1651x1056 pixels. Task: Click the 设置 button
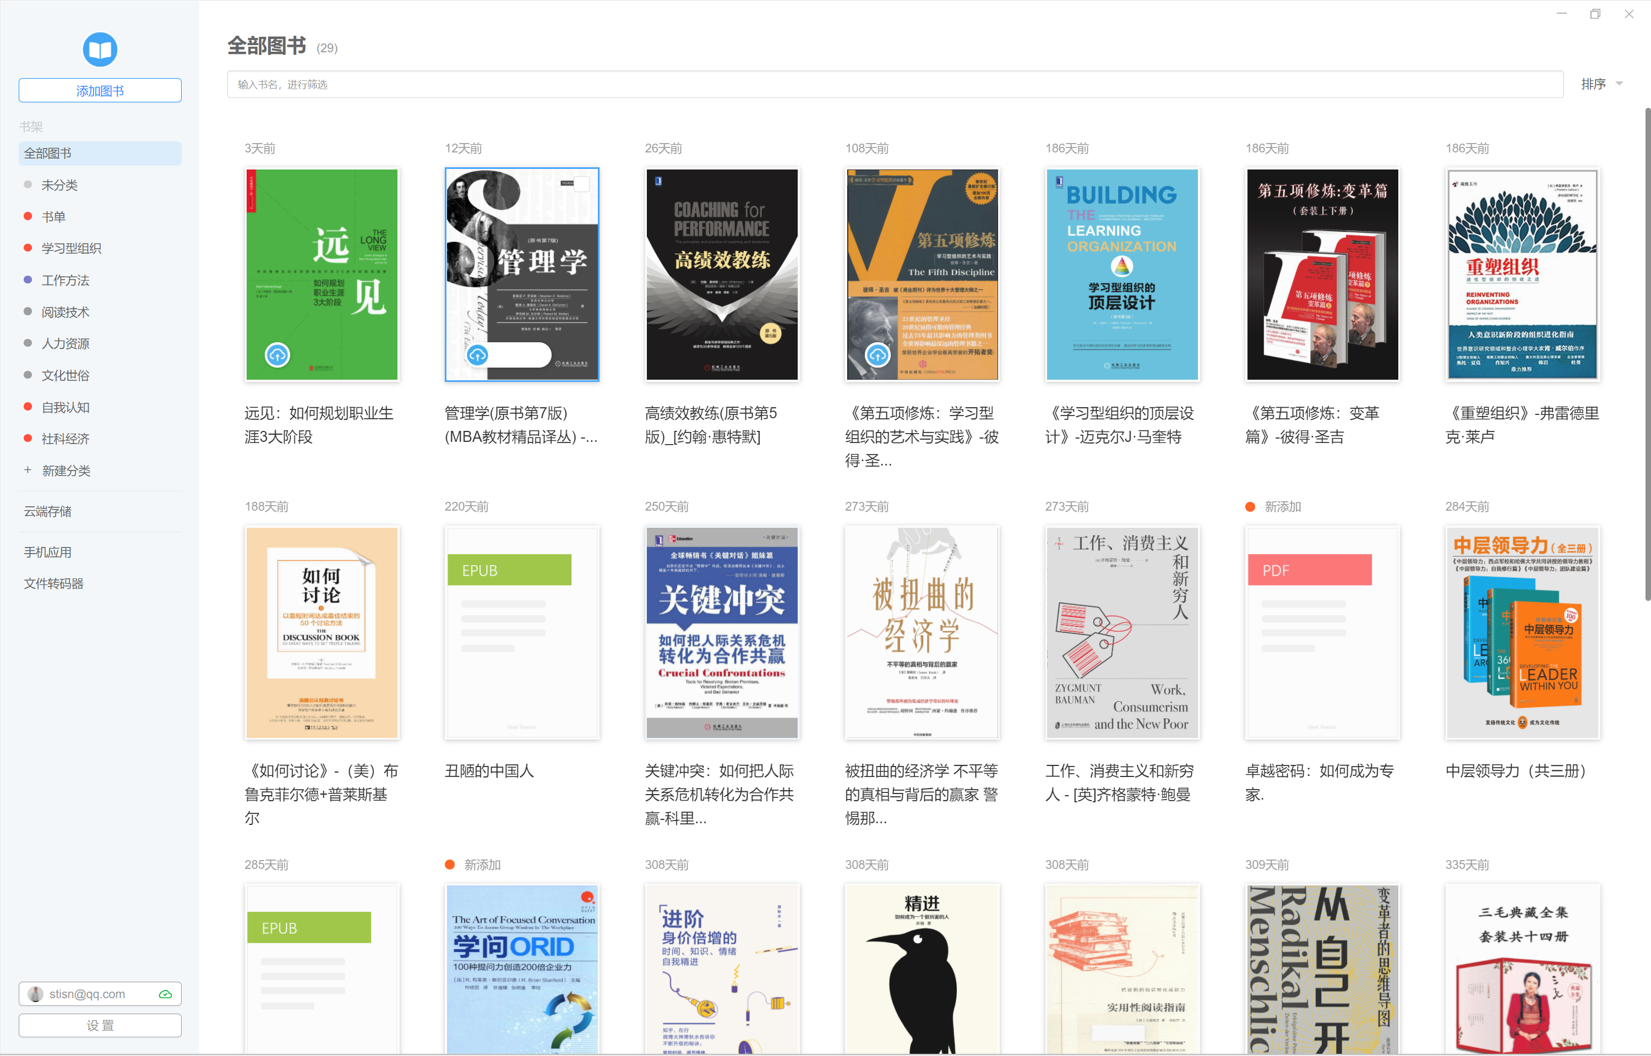[100, 1026]
